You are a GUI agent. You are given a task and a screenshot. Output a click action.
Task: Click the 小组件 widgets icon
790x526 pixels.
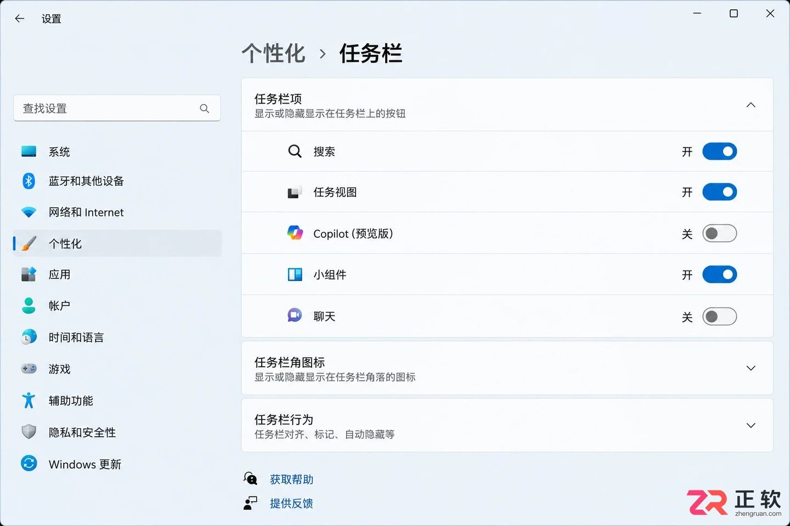coord(295,275)
